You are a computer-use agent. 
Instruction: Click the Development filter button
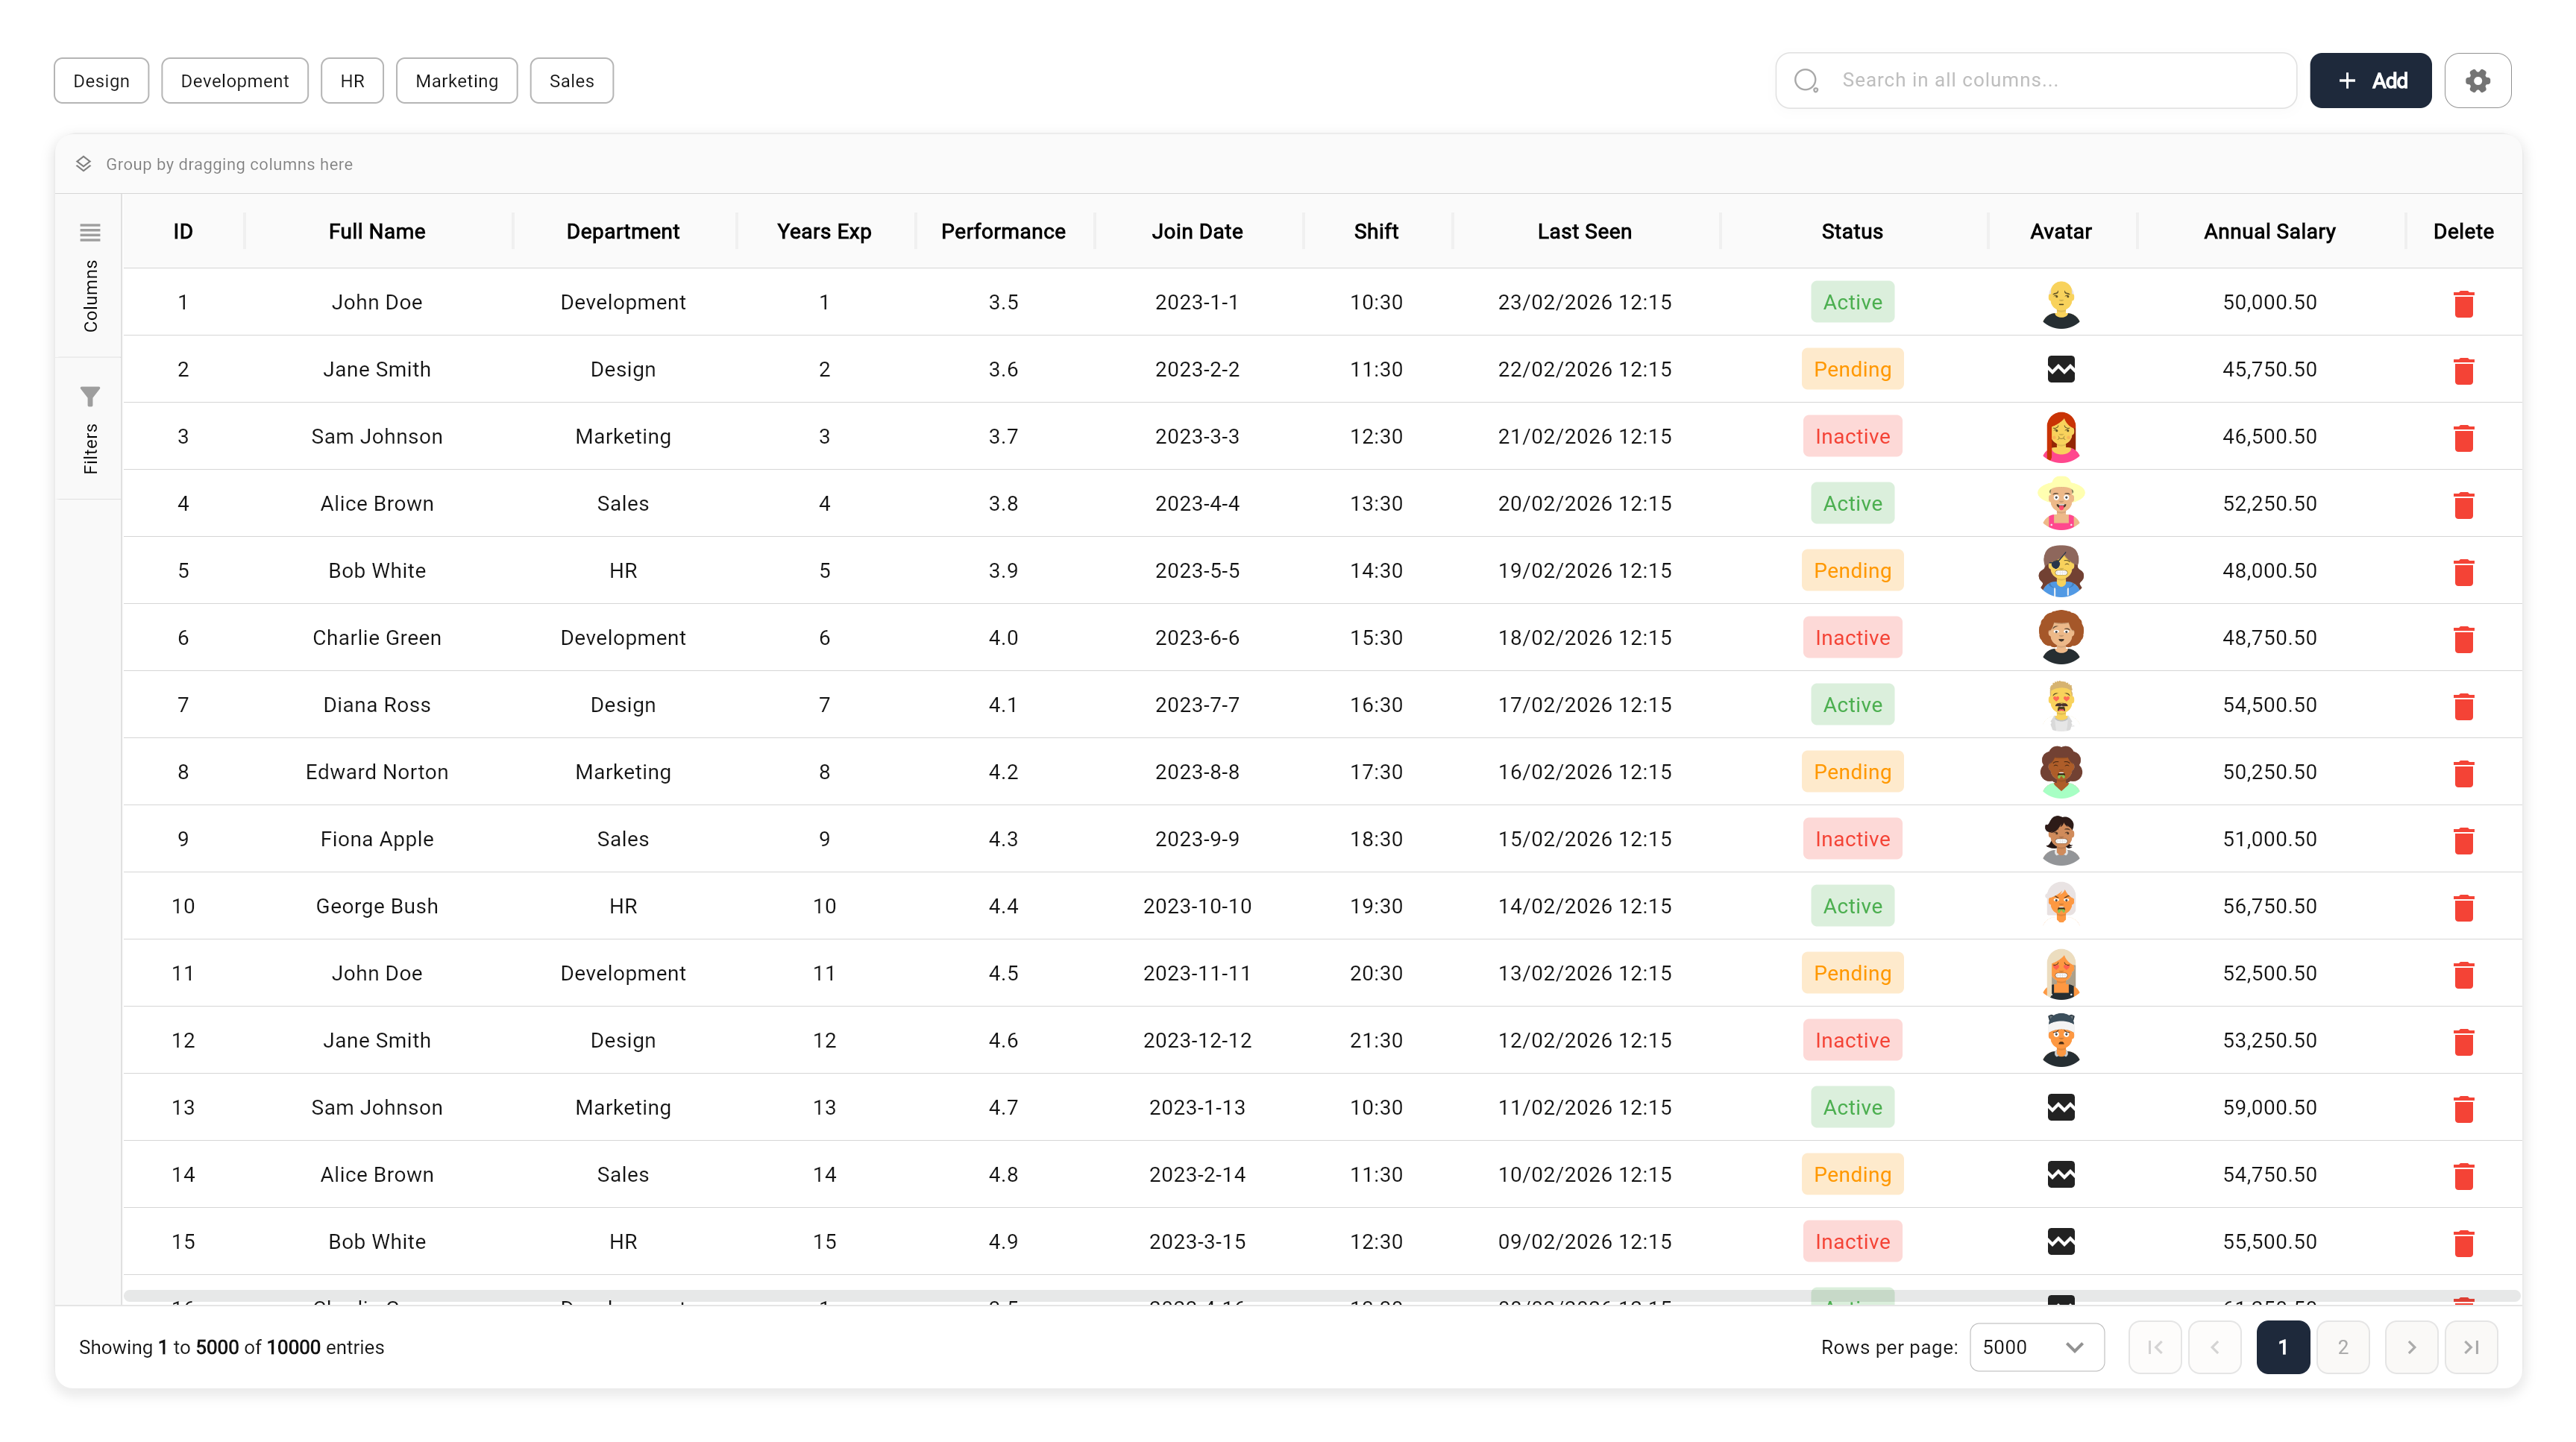[x=234, y=81]
